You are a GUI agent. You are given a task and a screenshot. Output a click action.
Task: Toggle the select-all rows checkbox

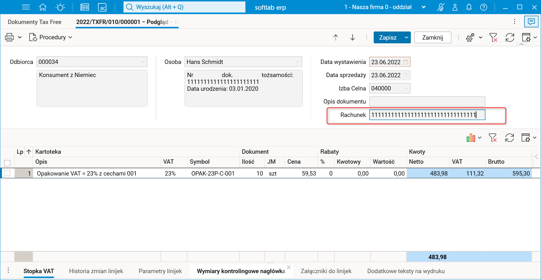pos(7,163)
